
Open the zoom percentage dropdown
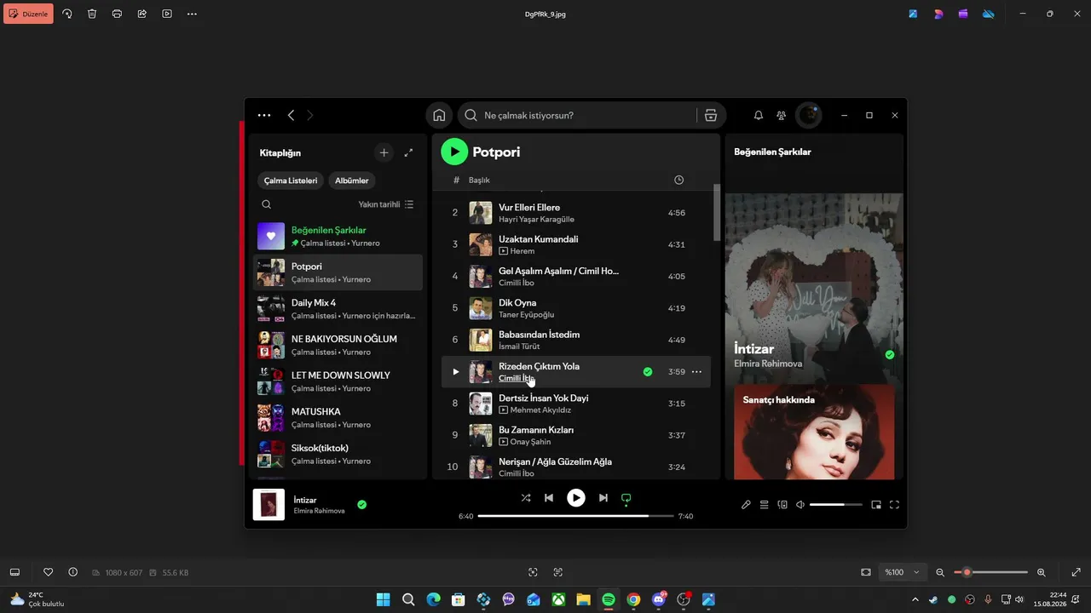903,572
